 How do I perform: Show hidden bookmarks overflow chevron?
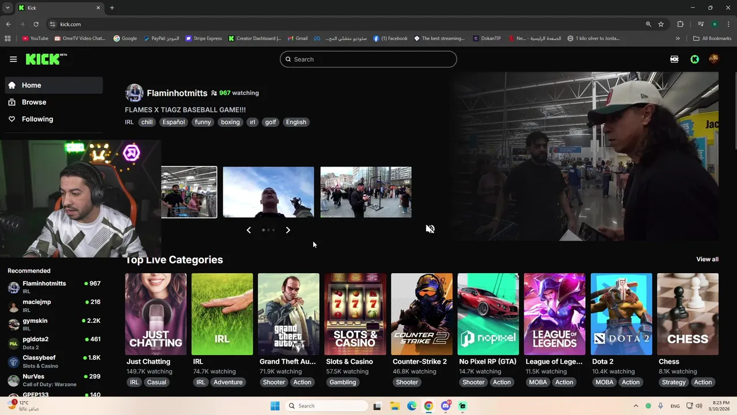point(678,39)
